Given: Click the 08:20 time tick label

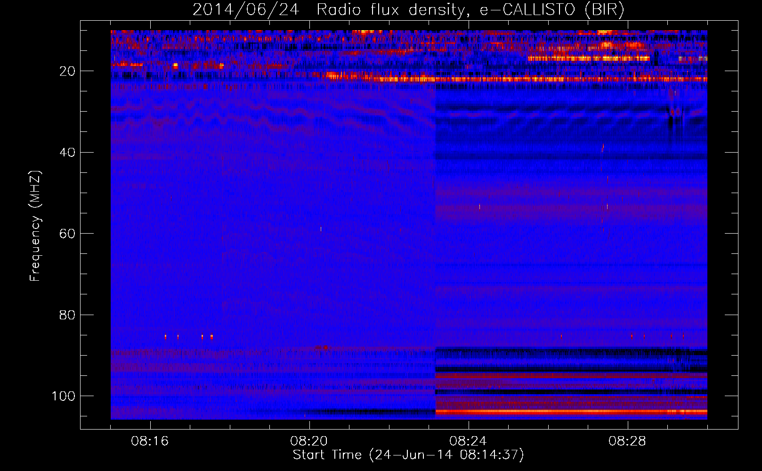Looking at the screenshot, I should coord(309,441).
